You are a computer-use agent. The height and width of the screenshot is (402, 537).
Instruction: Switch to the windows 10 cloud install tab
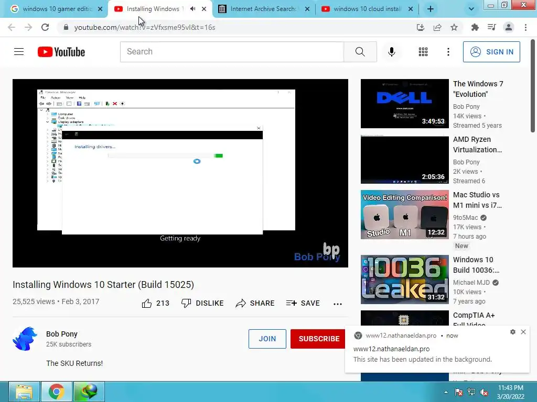[367, 9]
